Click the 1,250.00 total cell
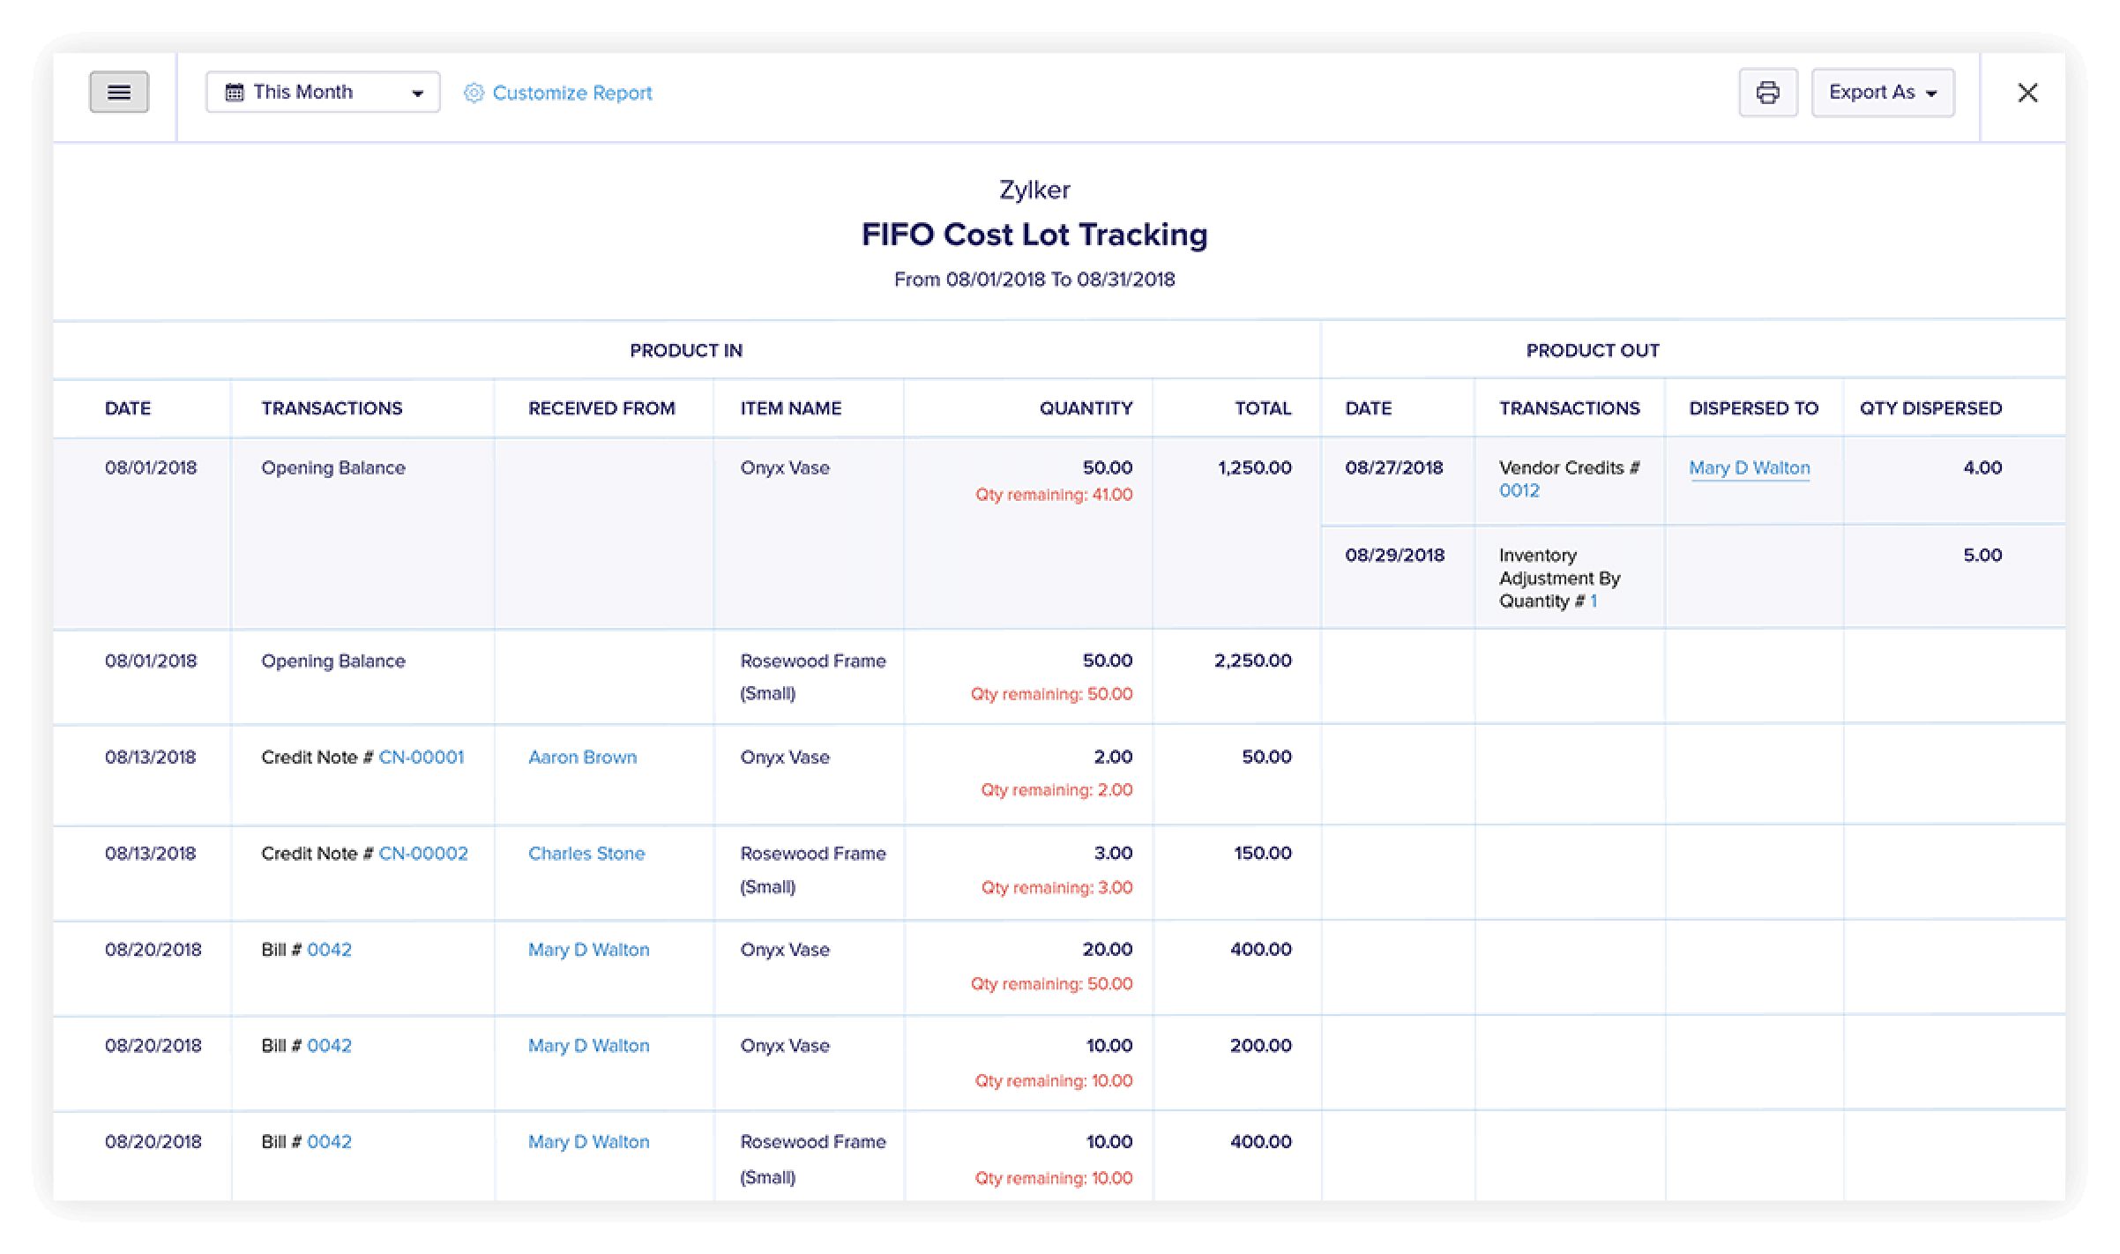Screen dimensions: 2120x1254 point(1254,467)
